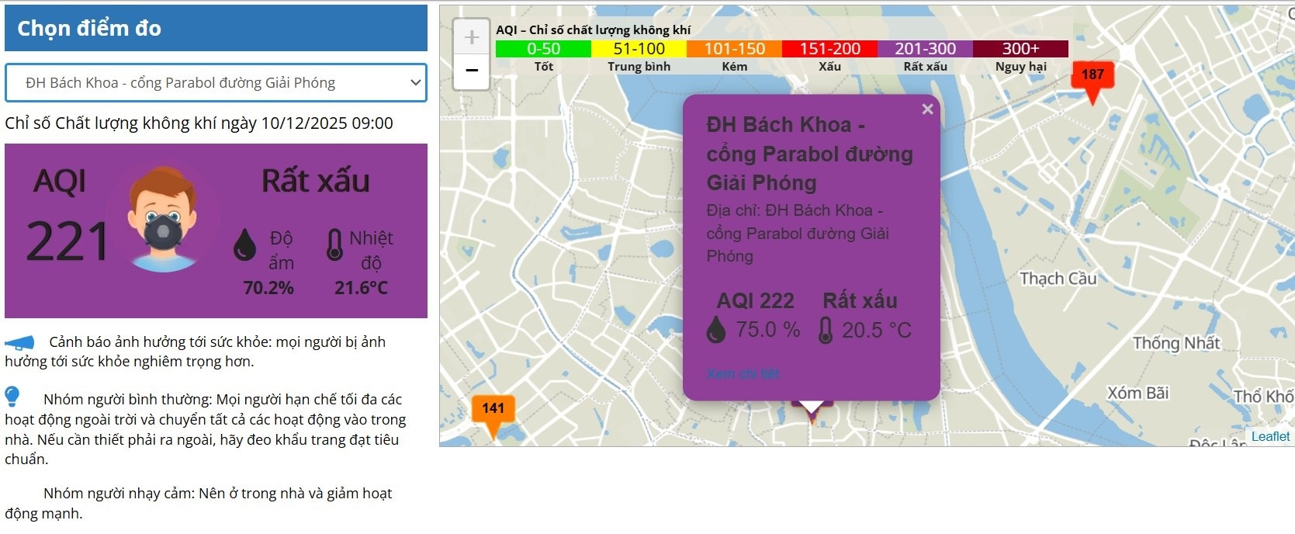
Task: Zoom in on the map
Action: click(x=471, y=37)
